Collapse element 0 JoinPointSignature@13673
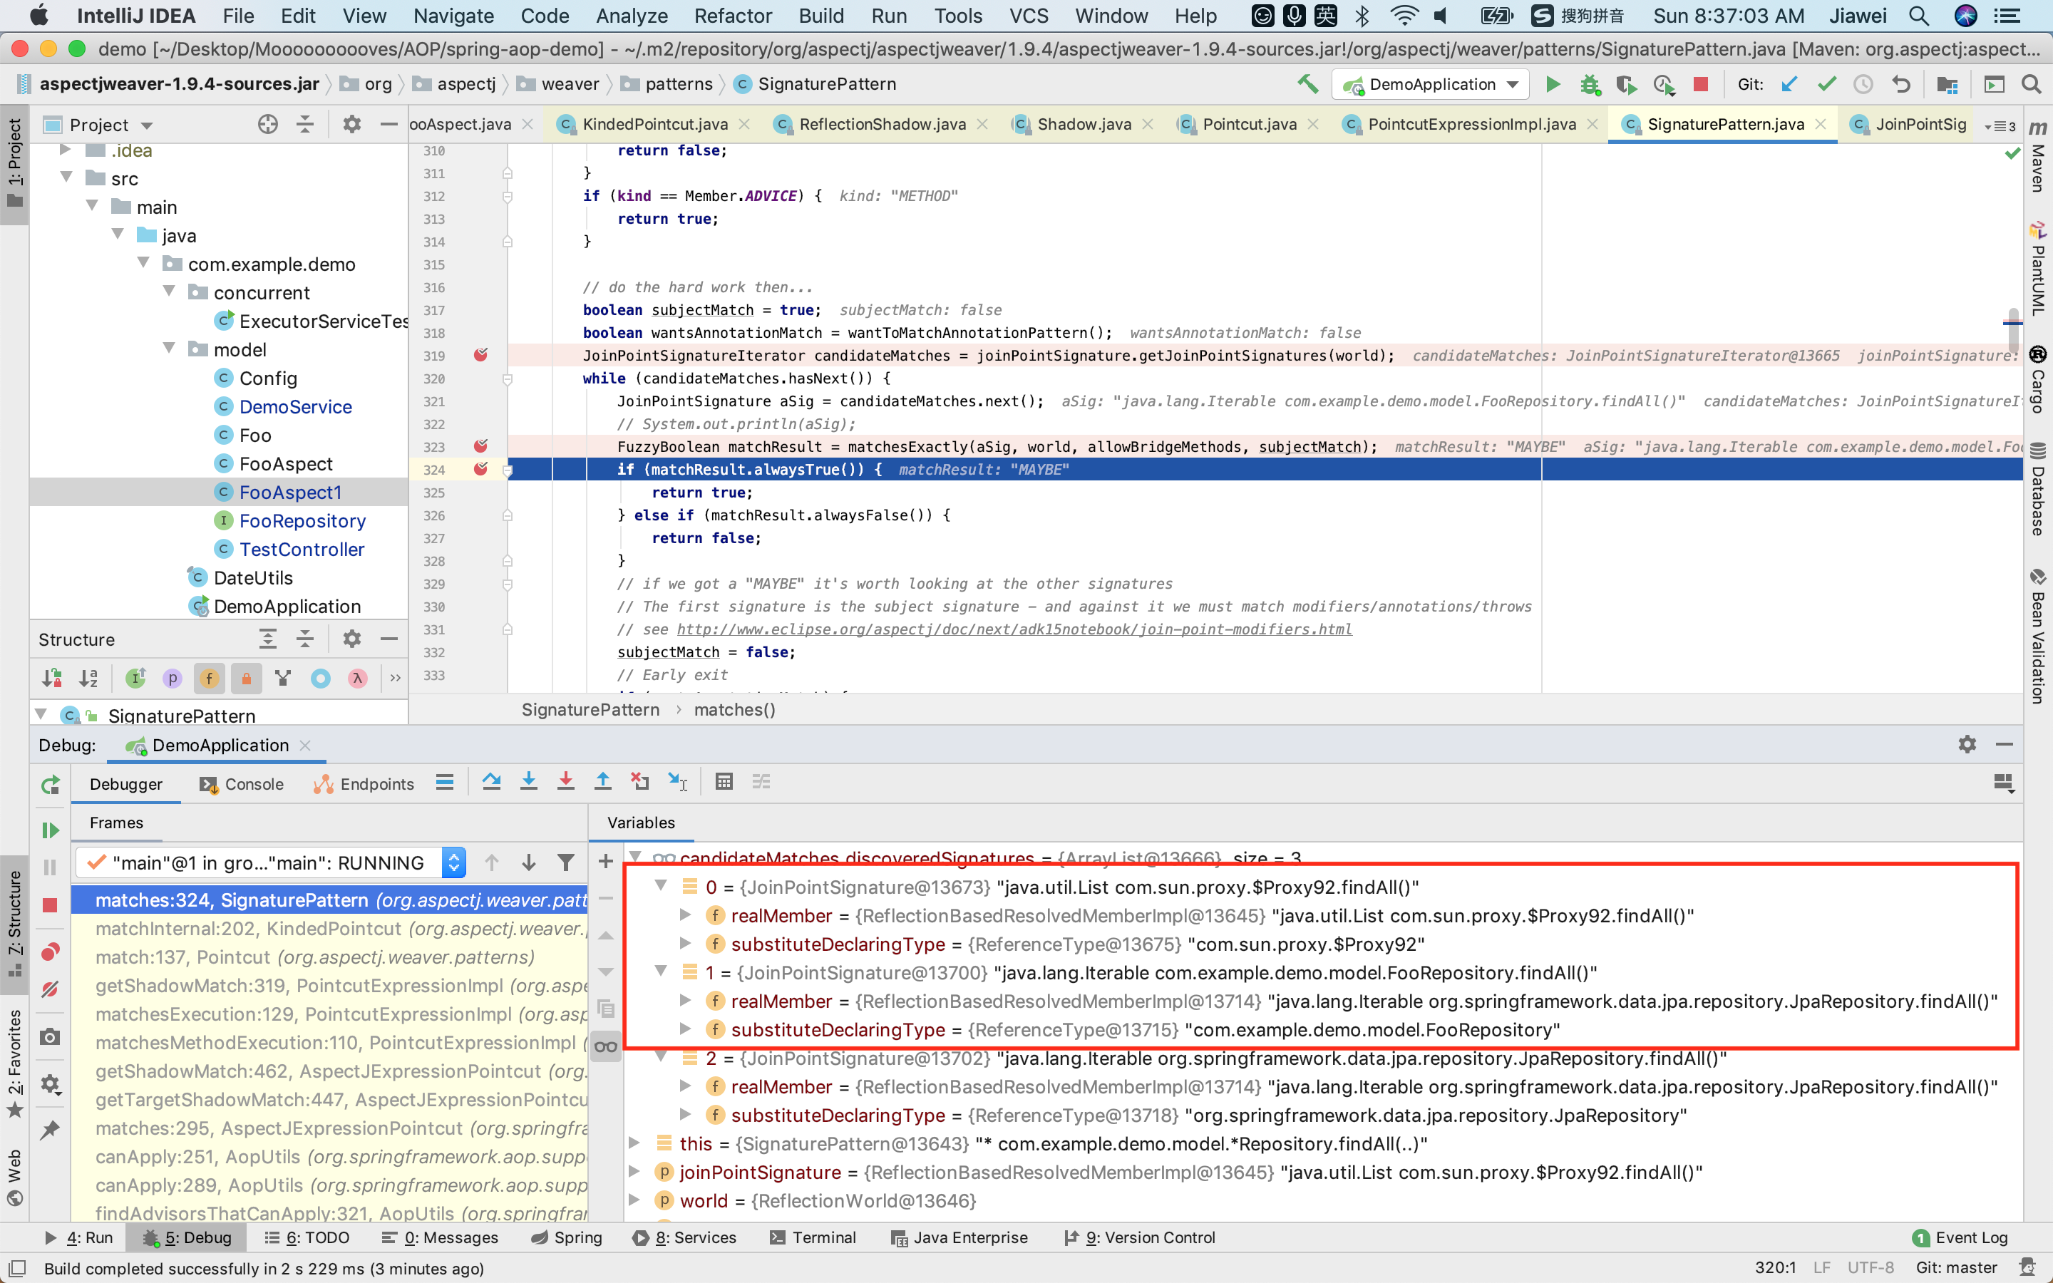Image resolution: width=2053 pixels, height=1283 pixels. 661,886
